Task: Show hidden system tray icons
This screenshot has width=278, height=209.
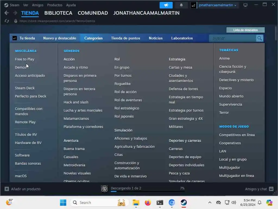Action: tap(210, 202)
